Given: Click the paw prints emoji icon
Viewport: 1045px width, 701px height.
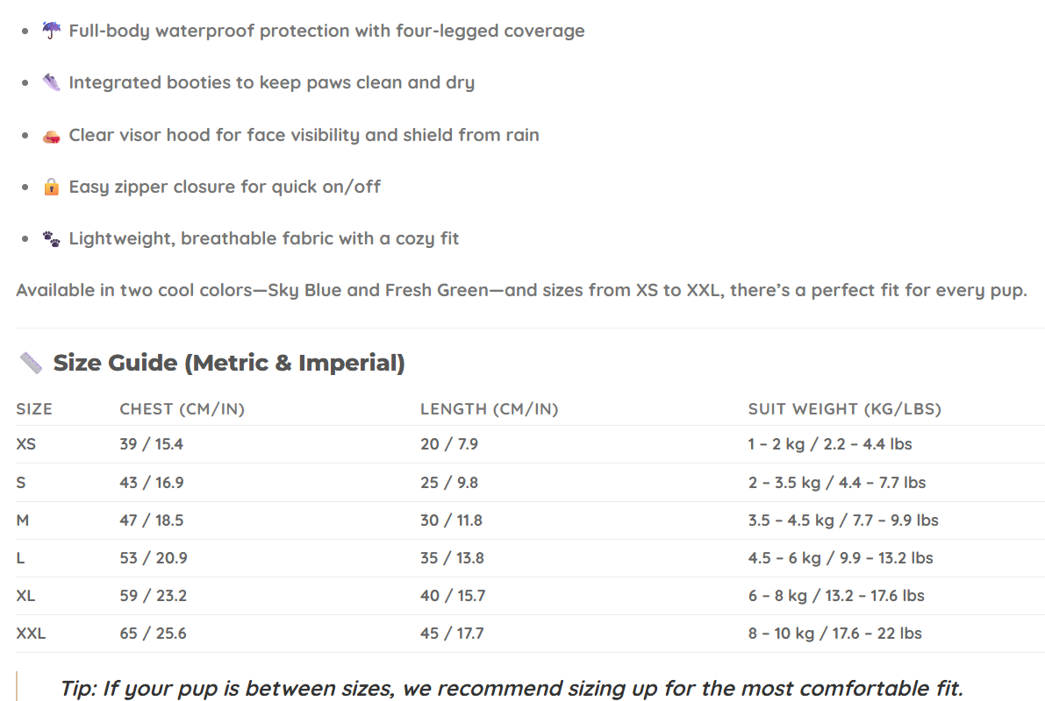Looking at the screenshot, I should click(52, 238).
